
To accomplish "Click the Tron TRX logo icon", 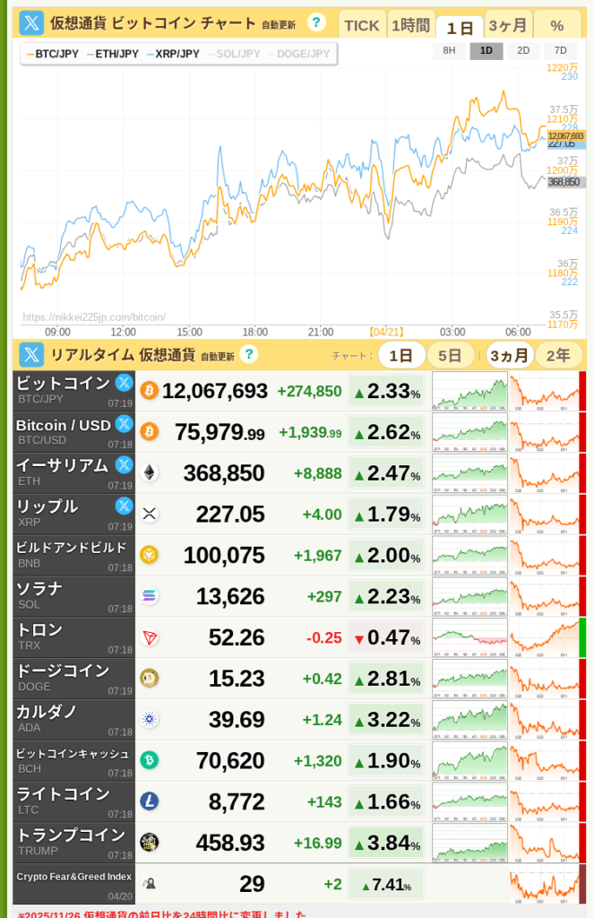I will pyautogui.click(x=149, y=637).
